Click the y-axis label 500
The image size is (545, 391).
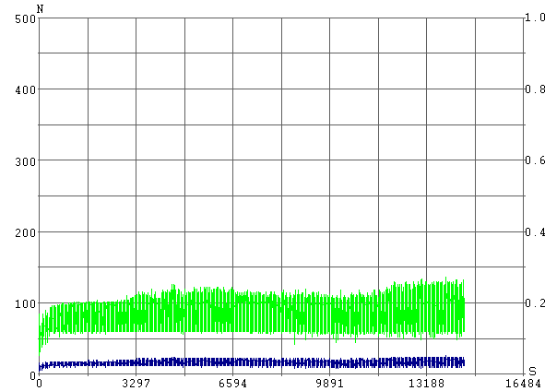pyautogui.click(x=26, y=18)
